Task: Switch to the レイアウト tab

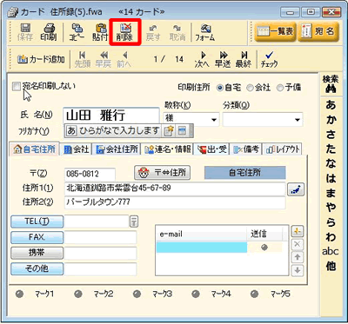Action: [282, 149]
